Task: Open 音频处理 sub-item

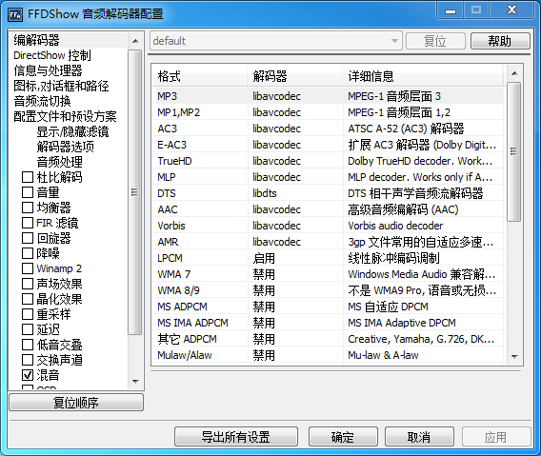Action: click(60, 162)
